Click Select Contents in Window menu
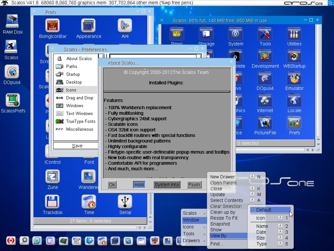The image size is (334, 251). click(x=226, y=200)
